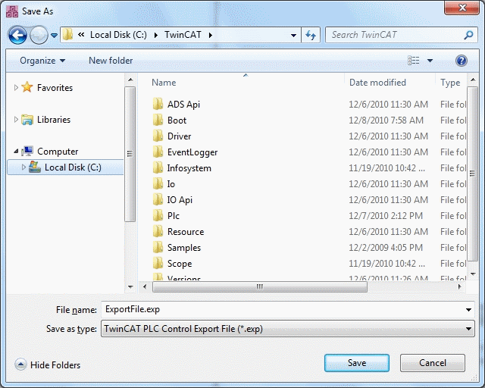Sort by the Name column header
The height and width of the screenshot is (388, 485).
pos(164,83)
